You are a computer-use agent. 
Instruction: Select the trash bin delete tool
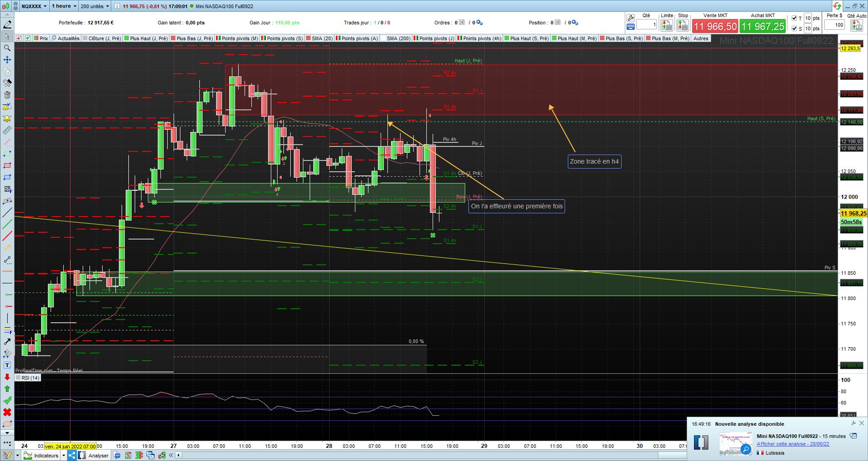7,95
